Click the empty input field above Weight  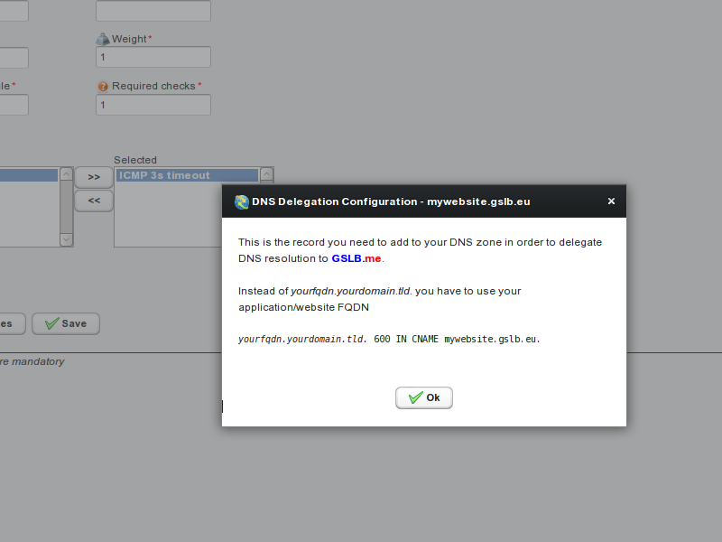(153, 10)
